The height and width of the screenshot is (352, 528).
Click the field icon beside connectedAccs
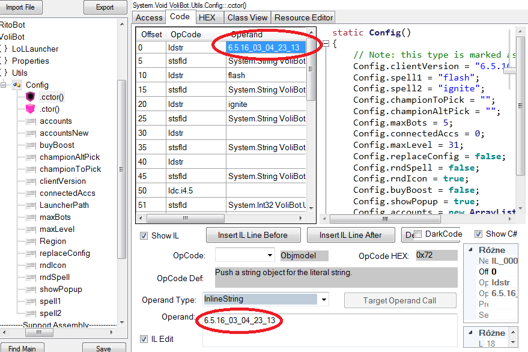point(31,193)
